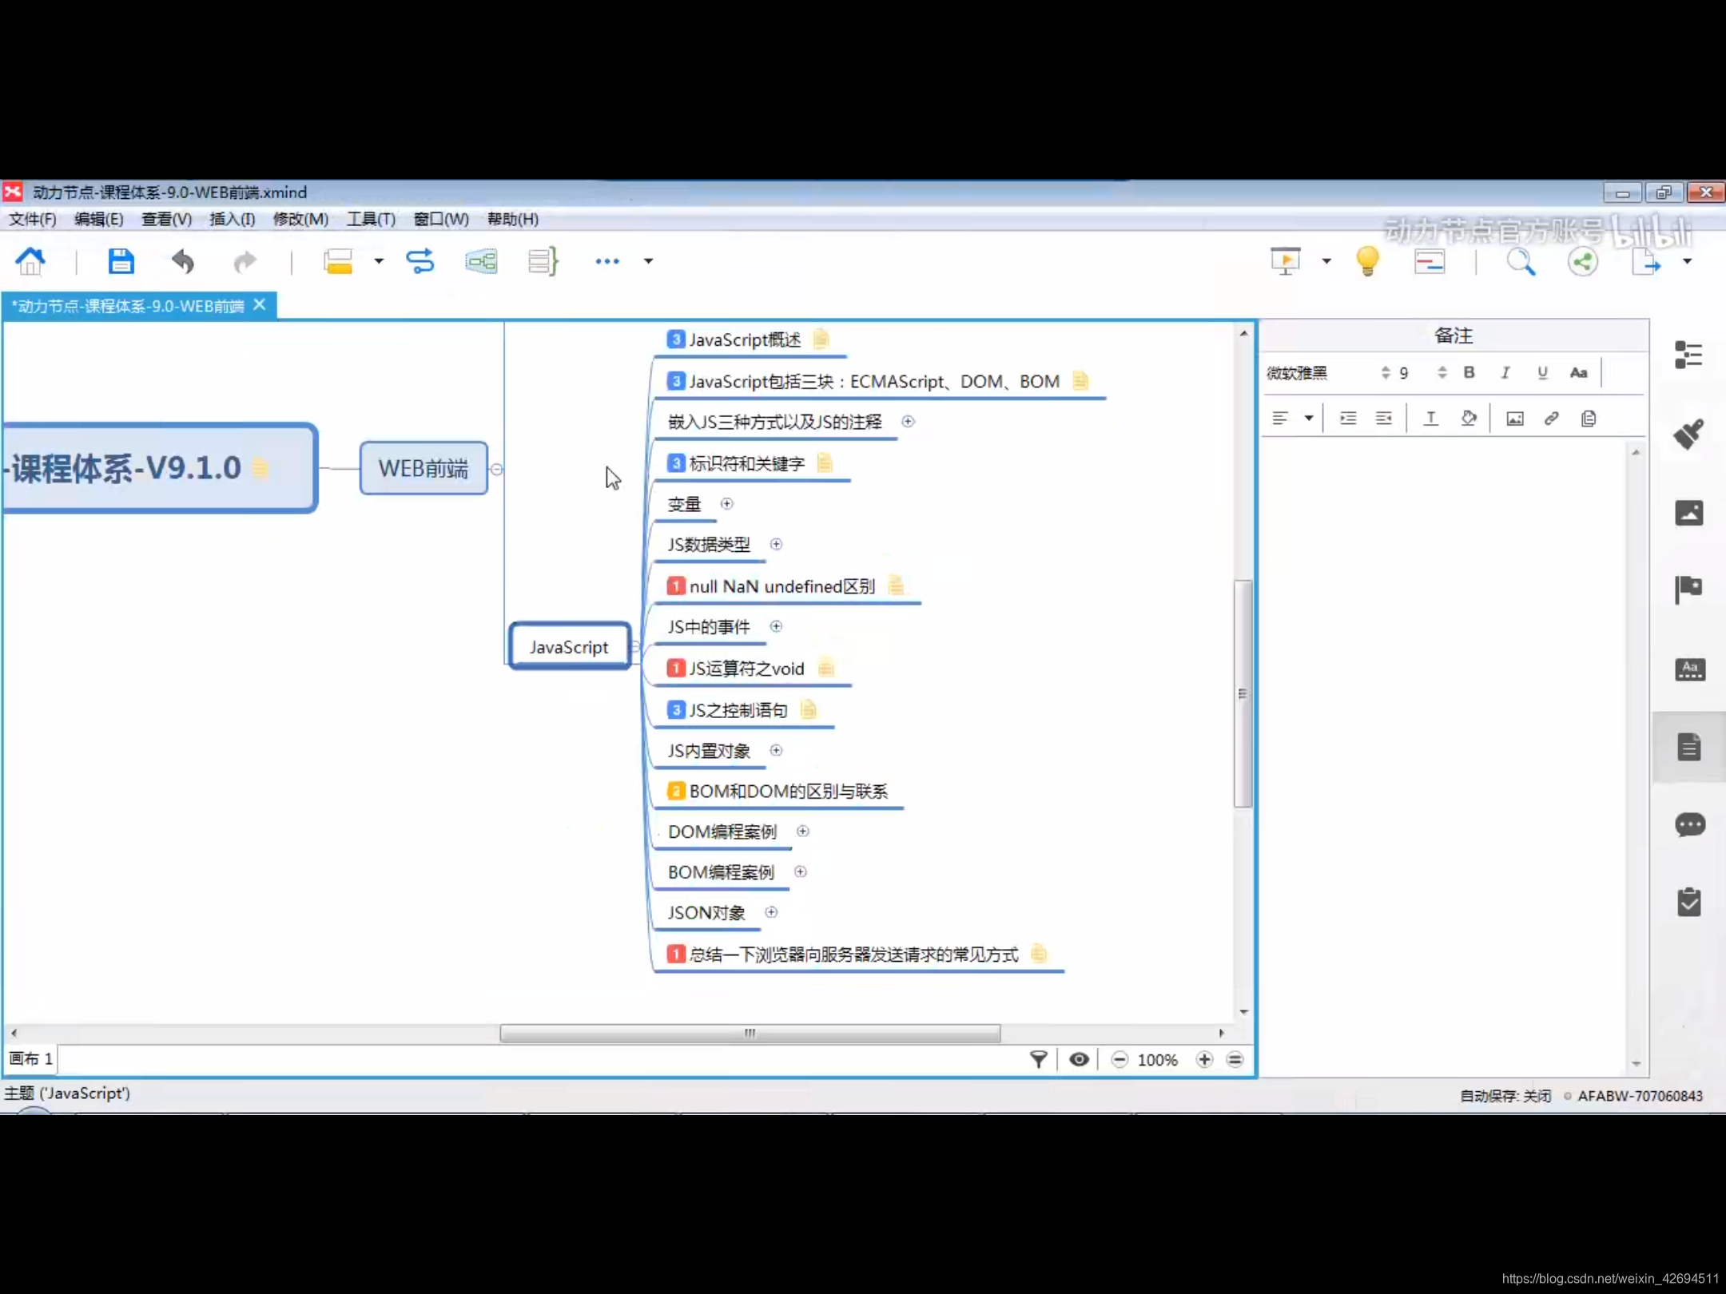Collapse the WEB前端 branch

pos(497,469)
